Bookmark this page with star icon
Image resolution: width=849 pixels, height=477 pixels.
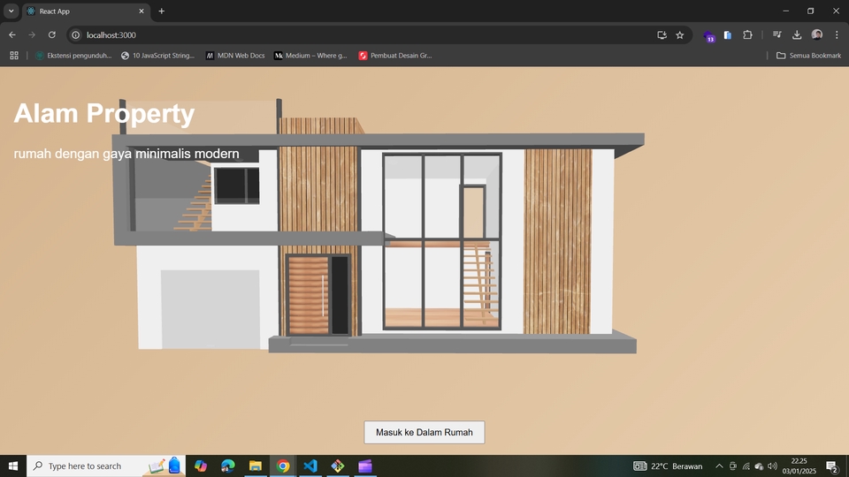(680, 35)
